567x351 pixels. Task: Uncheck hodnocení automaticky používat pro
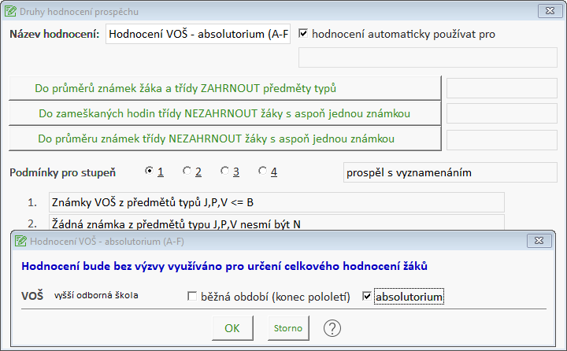click(303, 35)
